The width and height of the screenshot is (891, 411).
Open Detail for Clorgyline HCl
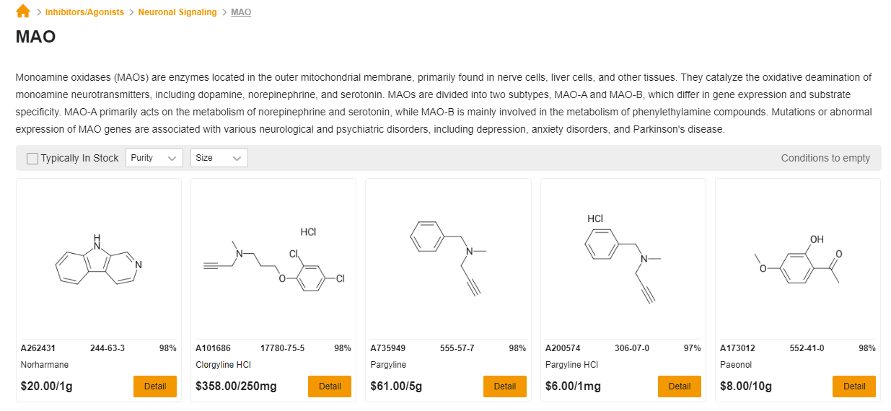[330, 386]
